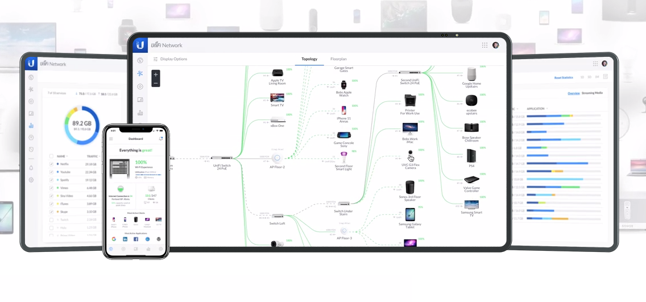Click apps grid icon on center tablet
This screenshot has height=302, width=646.
point(484,45)
